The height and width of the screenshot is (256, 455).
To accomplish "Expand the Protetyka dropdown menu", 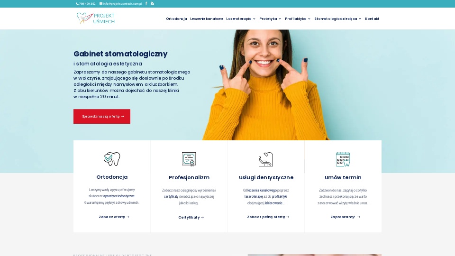I will click(x=270, y=18).
